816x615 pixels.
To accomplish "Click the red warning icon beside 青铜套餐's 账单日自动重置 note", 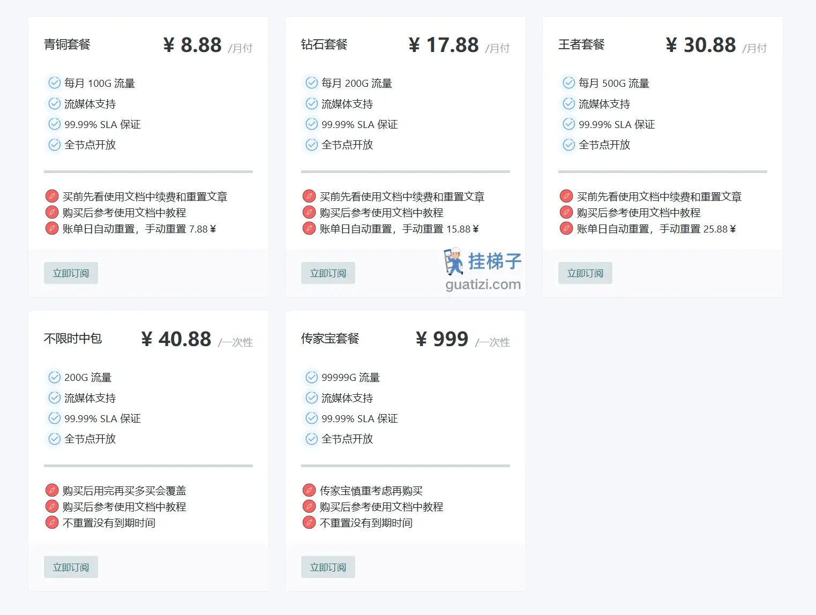I will [x=51, y=228].
